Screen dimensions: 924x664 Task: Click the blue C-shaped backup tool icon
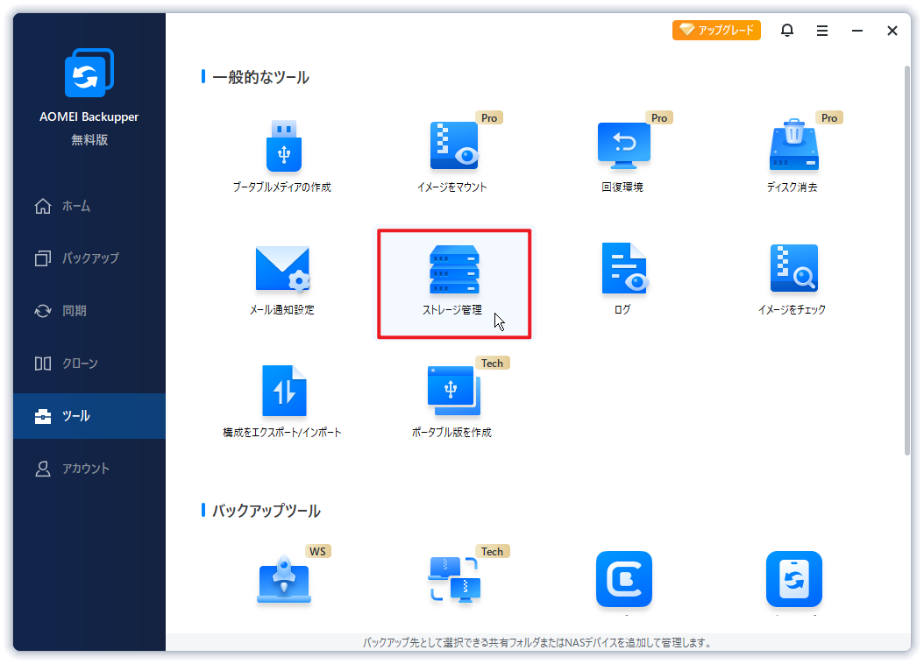coord(624,579)
